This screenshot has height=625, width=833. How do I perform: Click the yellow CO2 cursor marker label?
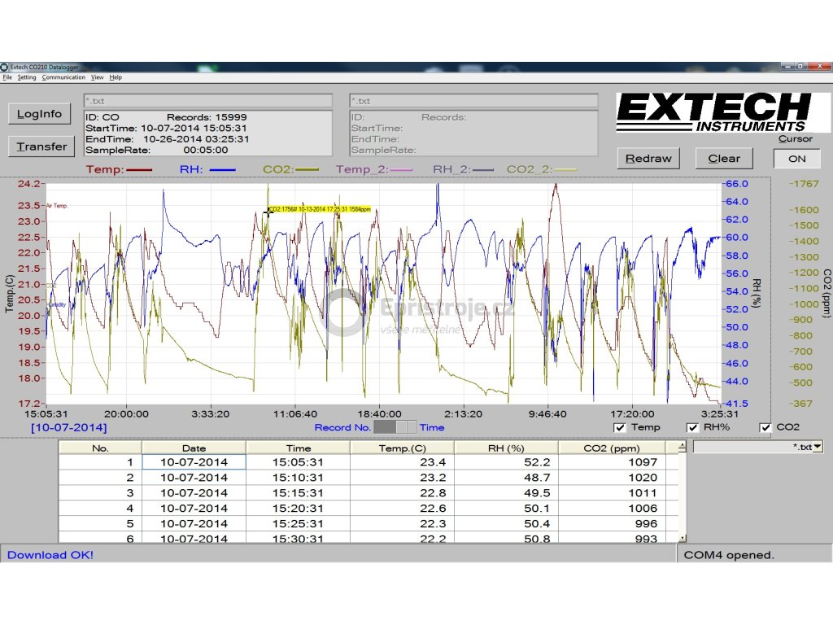319,209
